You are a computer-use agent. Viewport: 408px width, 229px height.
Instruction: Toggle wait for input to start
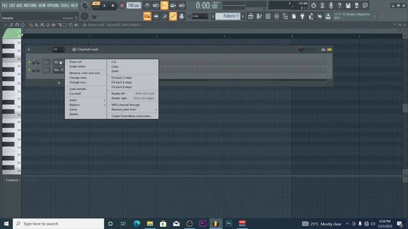(156, 6)
